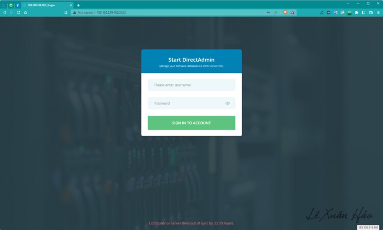Image resolution: width=383 pixels, height=230 pixels.
Task: Bookmark this page with the bookmark icon
Action: click(66, 12)
